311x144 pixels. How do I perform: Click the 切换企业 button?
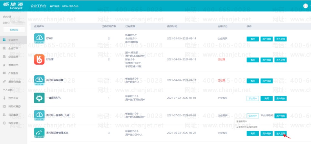14,30
